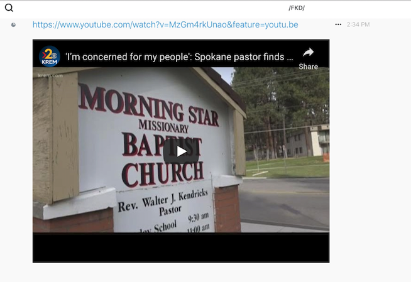Screen dimensions: 411x282
Task: Open the three-dot message options menu
Action: (x=338, y=24)
